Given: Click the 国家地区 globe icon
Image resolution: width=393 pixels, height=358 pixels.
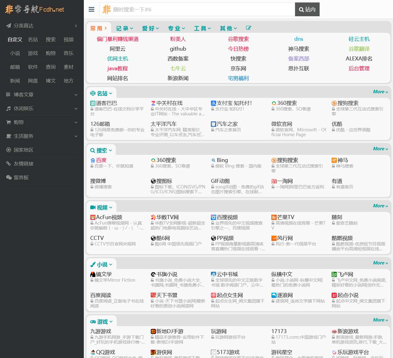Looking at the screenshot, I should click(x=9, y=150).
